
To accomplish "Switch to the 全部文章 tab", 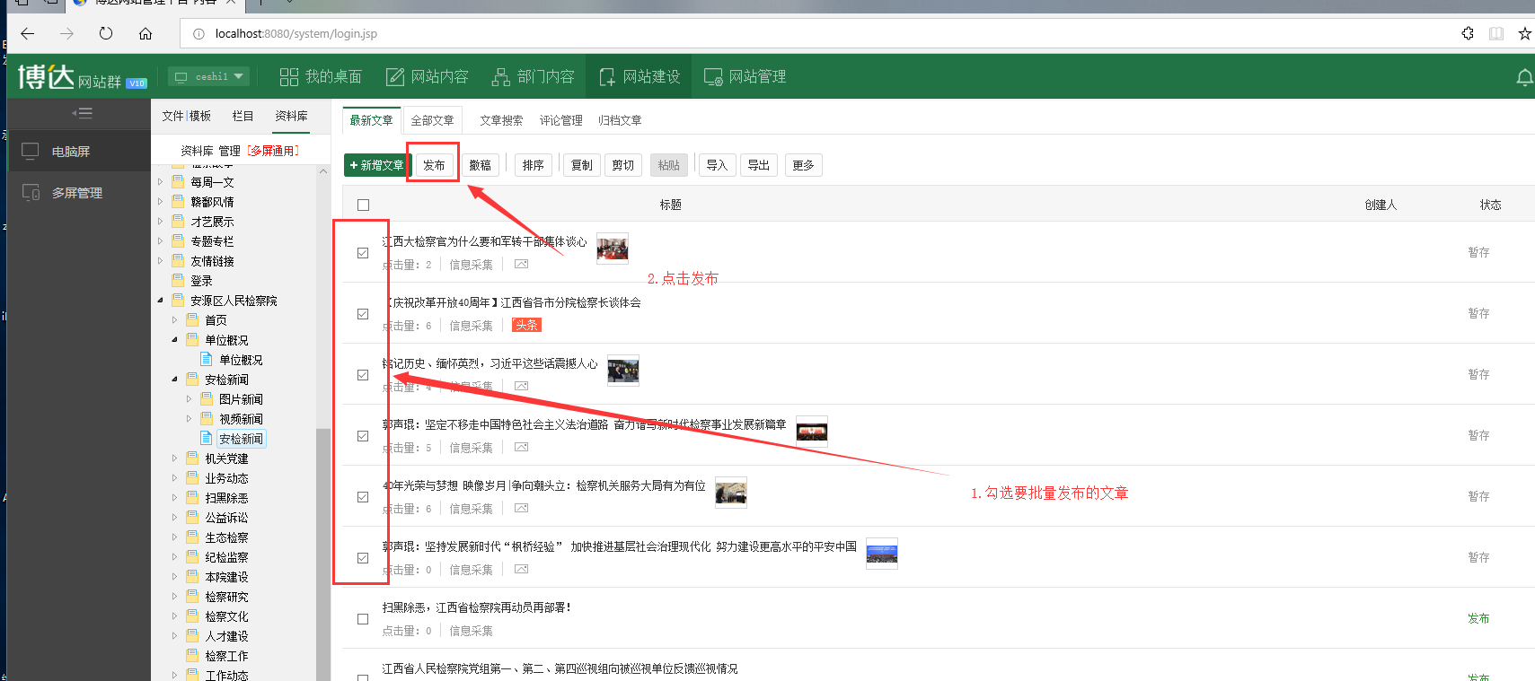I will (432, 120).
